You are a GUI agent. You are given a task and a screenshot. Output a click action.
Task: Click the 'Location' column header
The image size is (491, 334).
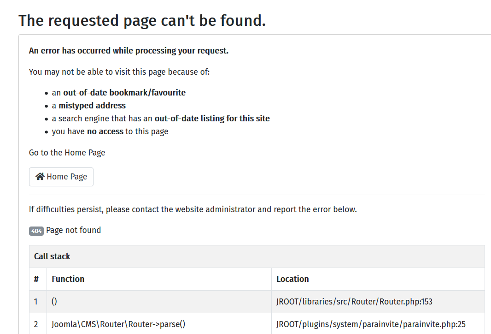pyautogui.click(x=378, y=279)
